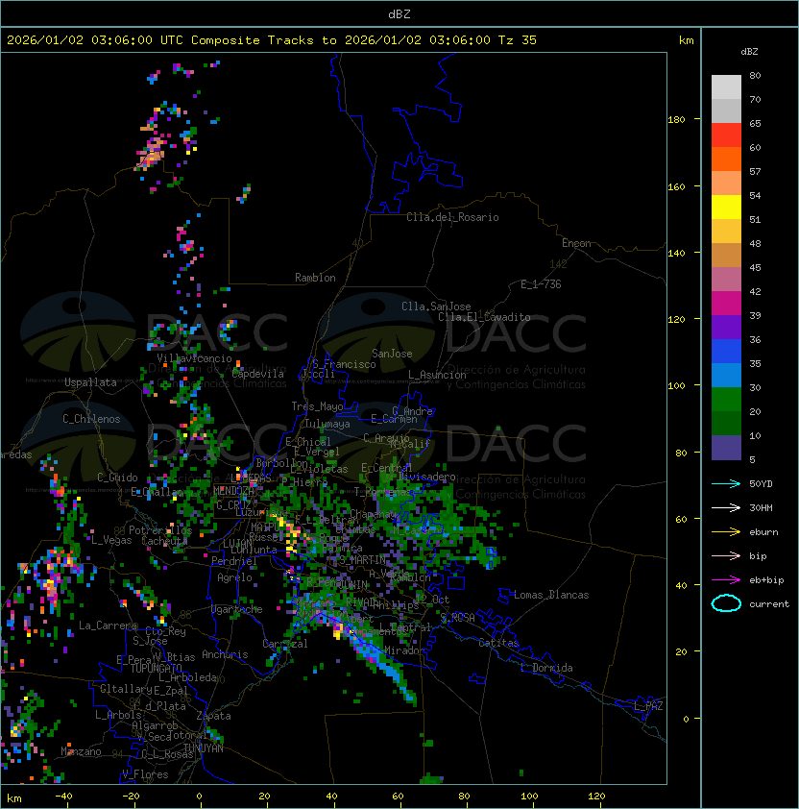This screenshot has width=799, height=809.
Task: Click the 'Capdevila' map label
Action: pos(258,374)
